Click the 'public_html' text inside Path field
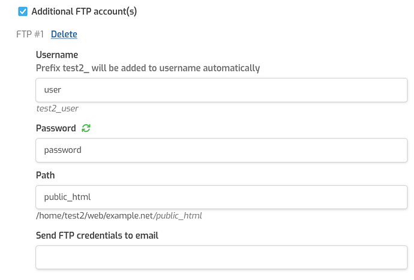This screenshot has width=414, height=280. (x=67, y=197)
